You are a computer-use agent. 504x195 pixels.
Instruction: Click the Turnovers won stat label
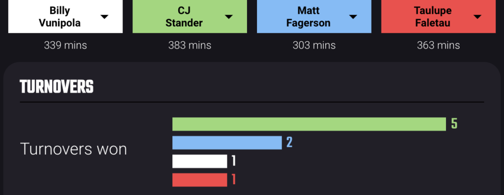pyautogui.click(x=74, y=149)
